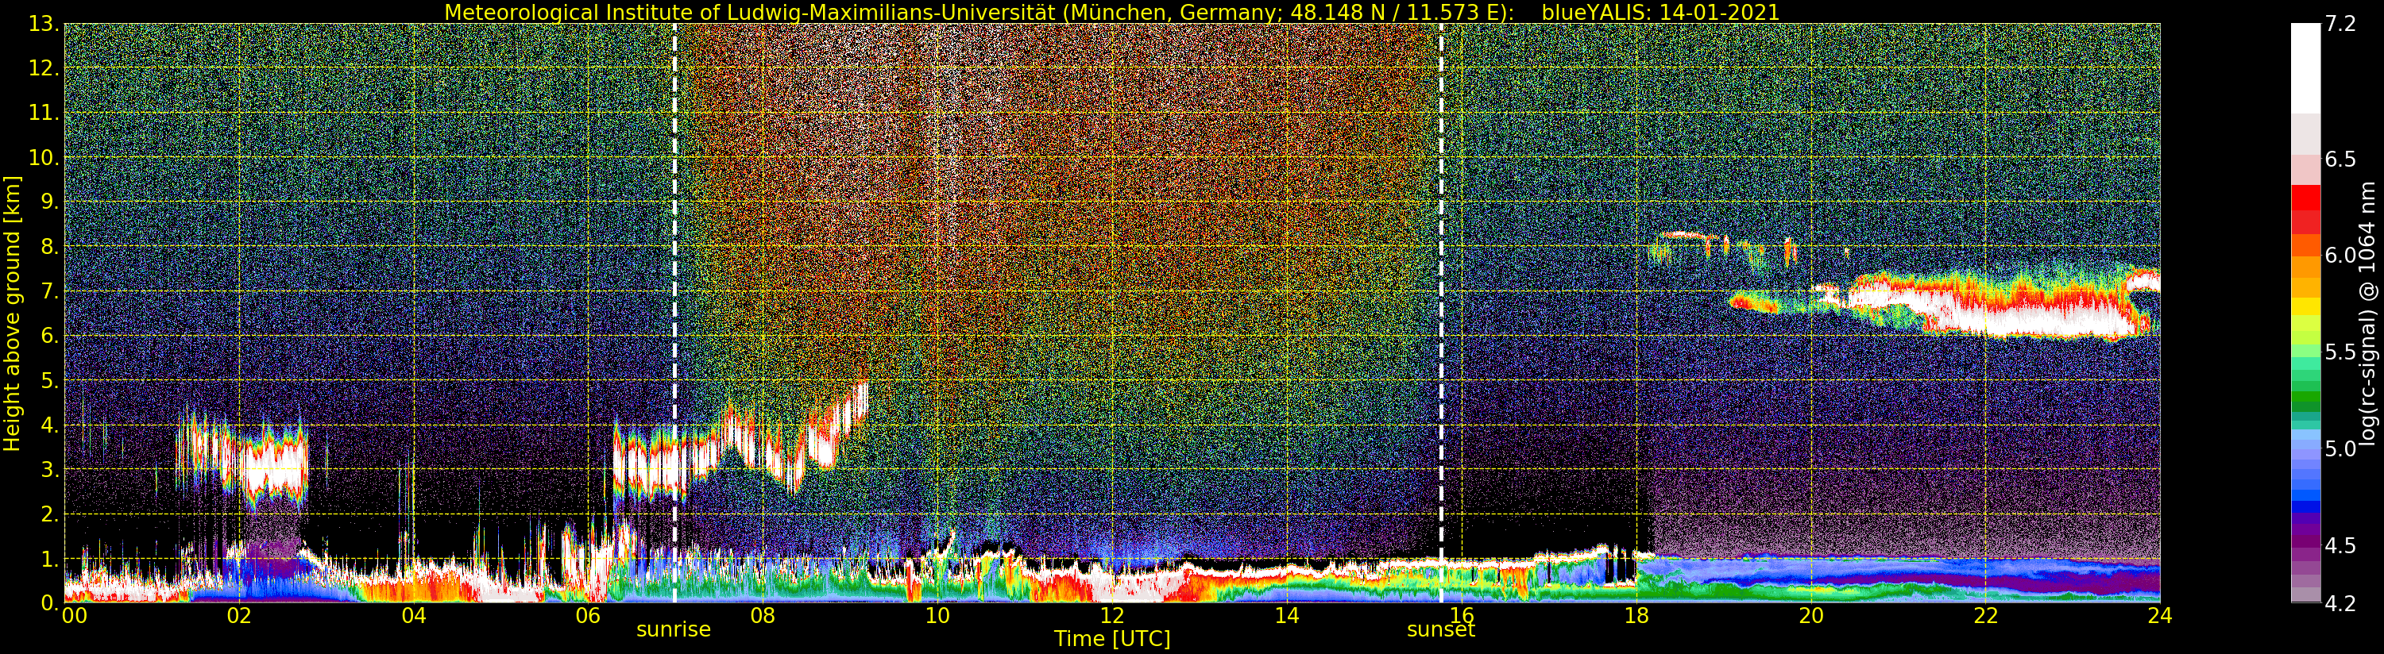Select the white top segment of the colorbar
This screenshot has height=654, width=2384.
2305,65
